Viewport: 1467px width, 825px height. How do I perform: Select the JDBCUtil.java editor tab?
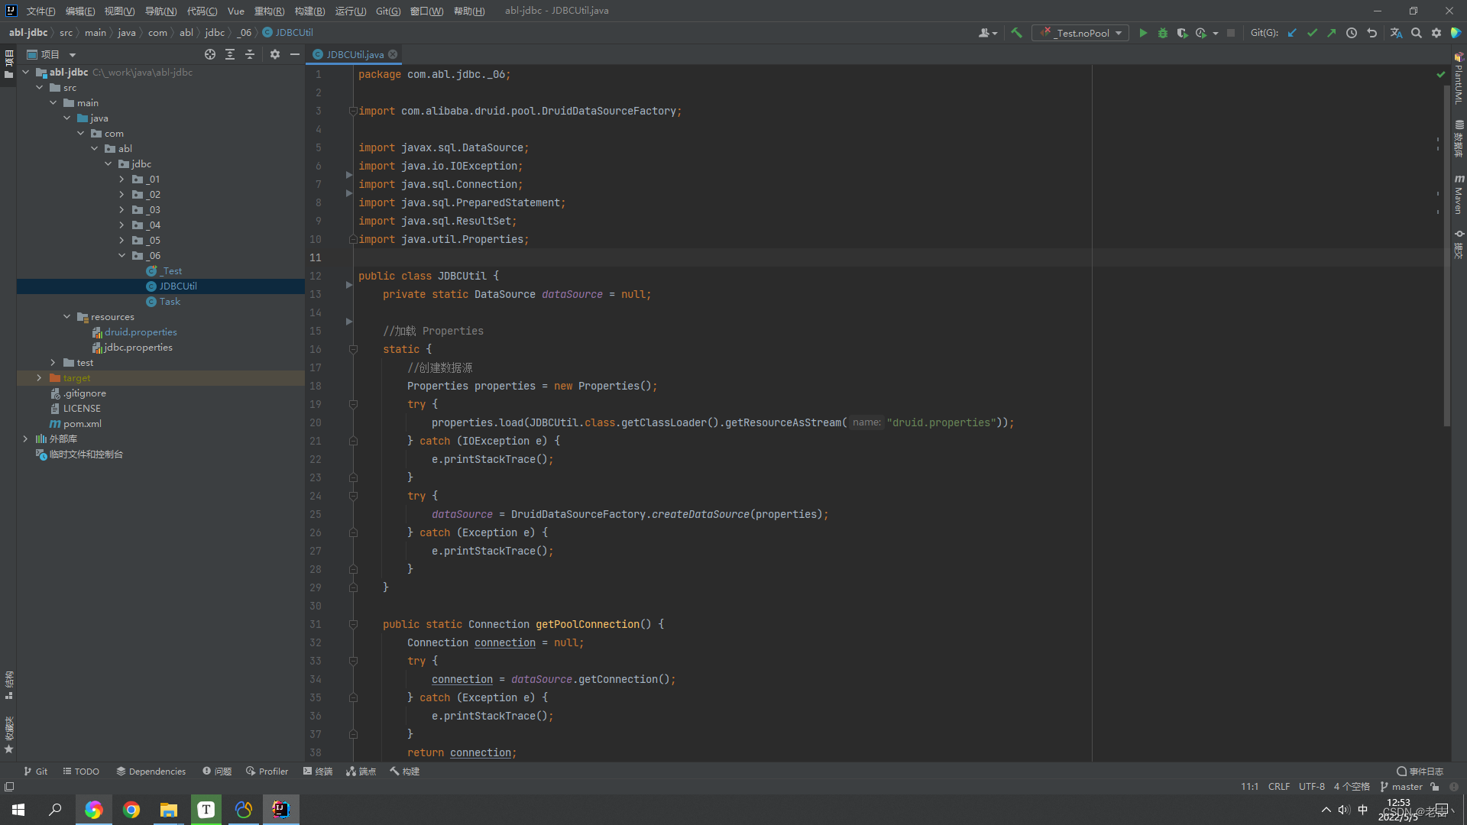pos(355,54)
